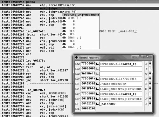
Task: Select the xor edi, edi instruction
Action: (40, 48)
